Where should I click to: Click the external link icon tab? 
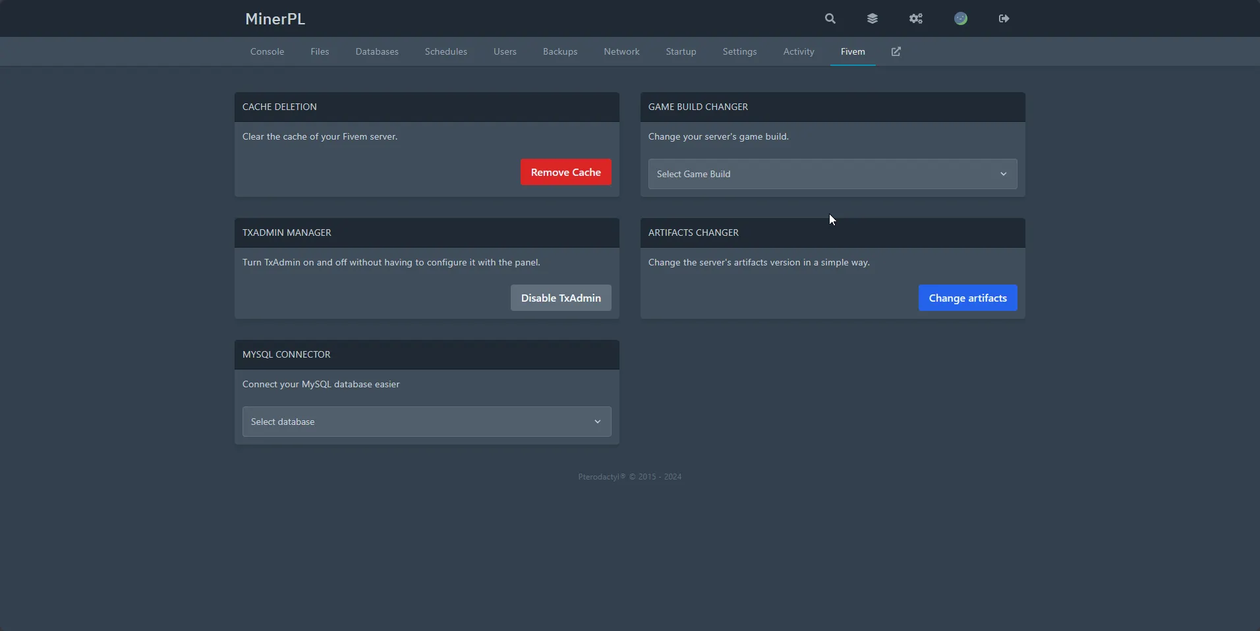click(896, 51)
